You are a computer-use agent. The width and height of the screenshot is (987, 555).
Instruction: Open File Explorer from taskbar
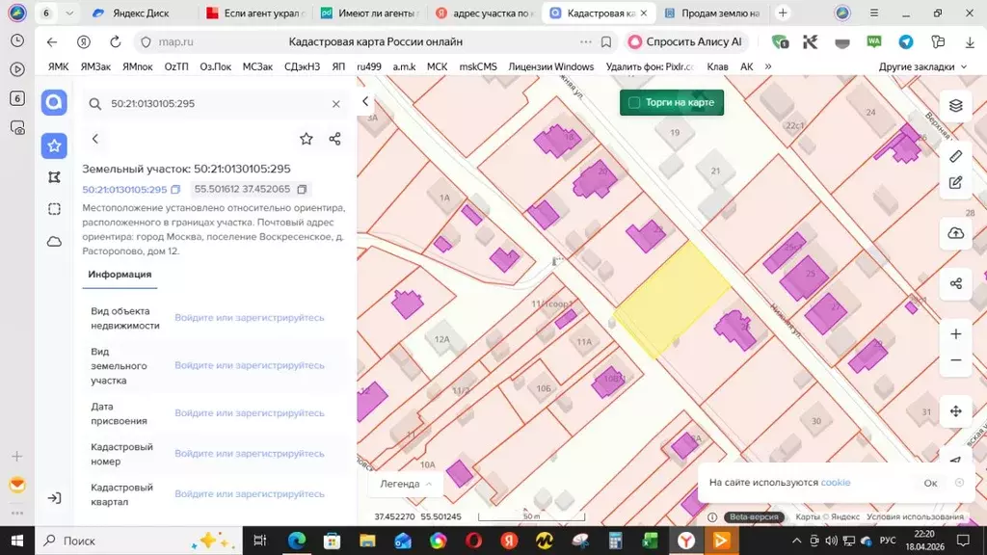tap(367, 541)
